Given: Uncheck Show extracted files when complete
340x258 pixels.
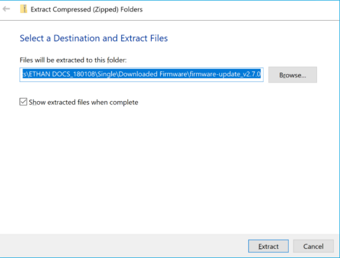Looking at the screenshot, I should pos(23,102).
